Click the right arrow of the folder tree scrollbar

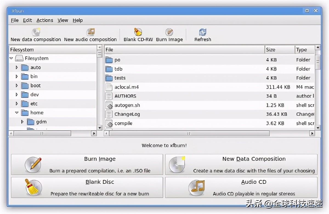pos(94,133)
